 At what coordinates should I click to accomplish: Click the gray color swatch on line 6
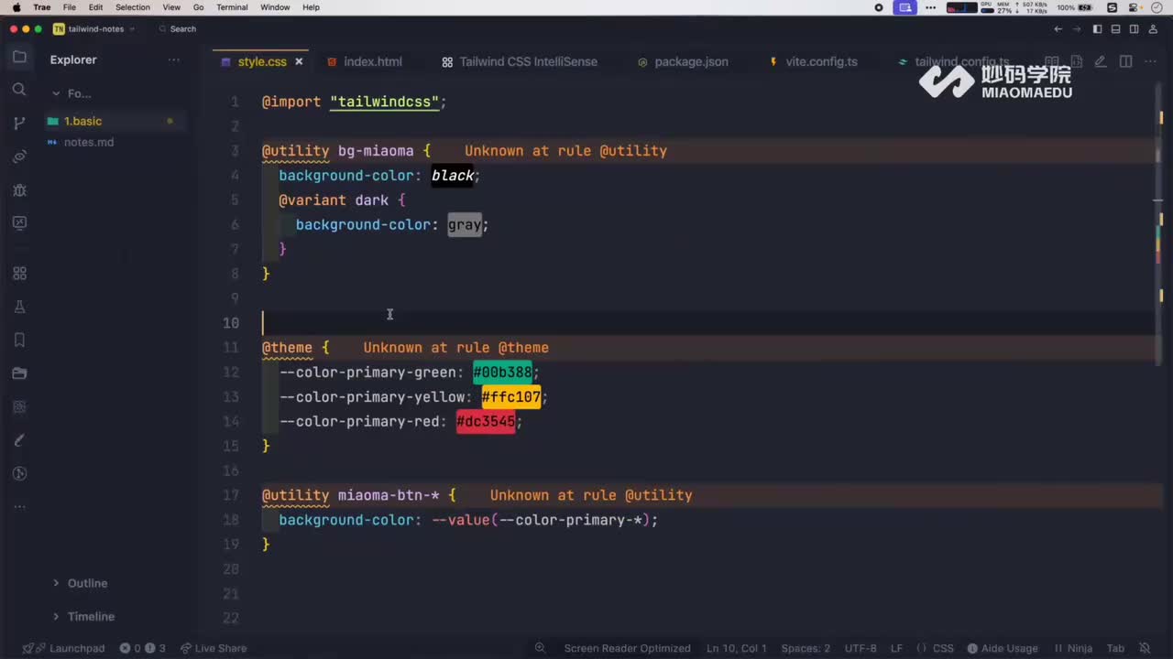point(465,225)
